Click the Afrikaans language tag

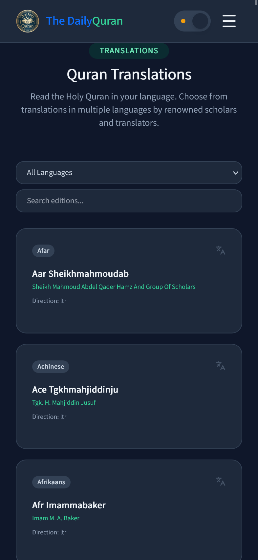click(51, 482)
